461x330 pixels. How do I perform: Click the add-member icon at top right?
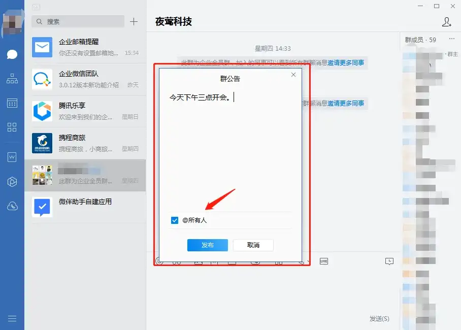click(446, 22)
